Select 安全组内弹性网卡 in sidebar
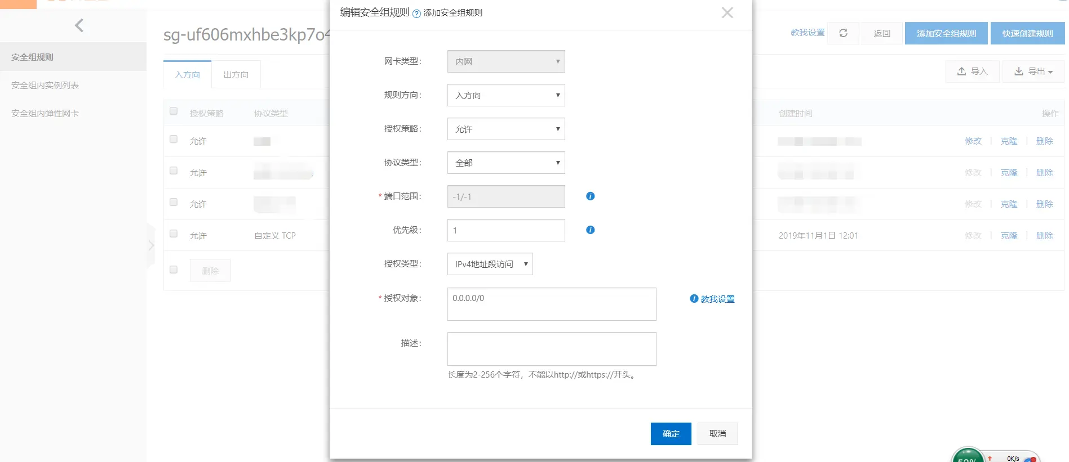Viewport: 1069px width, 462px height. (45, 113)
